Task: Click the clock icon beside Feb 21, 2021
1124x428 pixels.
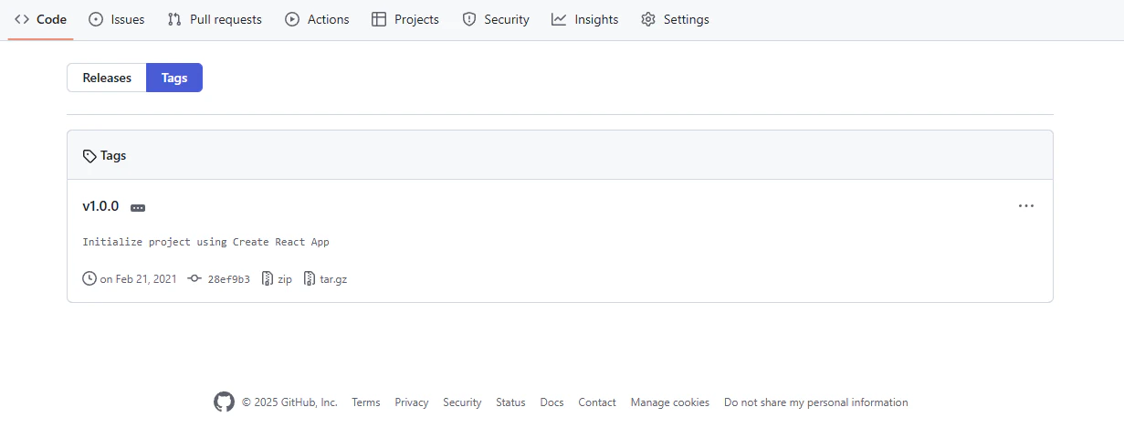Action: pos(89,278)
